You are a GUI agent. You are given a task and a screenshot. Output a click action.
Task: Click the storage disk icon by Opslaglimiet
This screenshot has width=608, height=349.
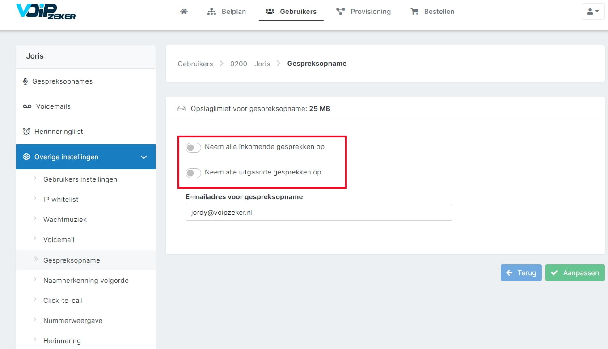coord(182,109)
